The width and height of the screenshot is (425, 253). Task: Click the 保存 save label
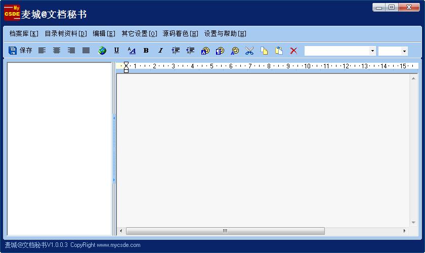click(26, 51)
